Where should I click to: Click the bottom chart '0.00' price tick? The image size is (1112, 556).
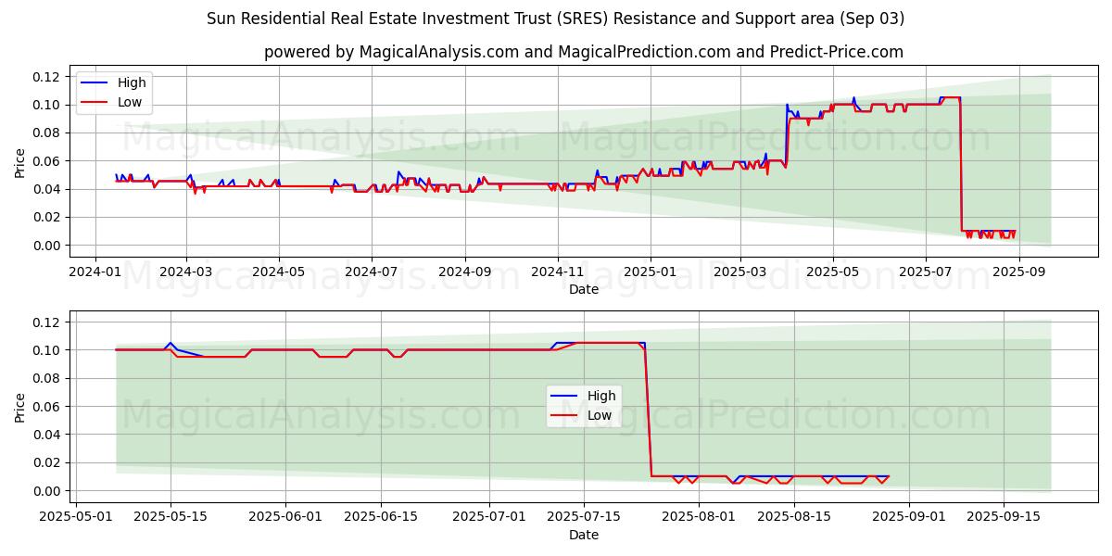[48, 491]
